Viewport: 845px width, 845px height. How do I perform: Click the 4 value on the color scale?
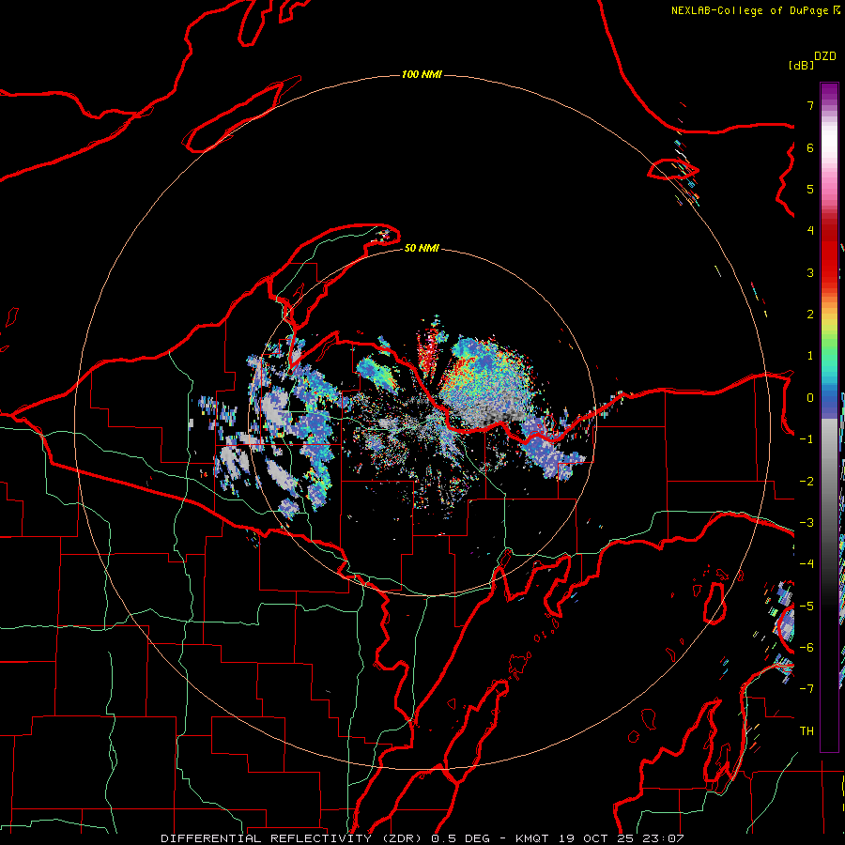pyautogui.click(x=810, y=231)
